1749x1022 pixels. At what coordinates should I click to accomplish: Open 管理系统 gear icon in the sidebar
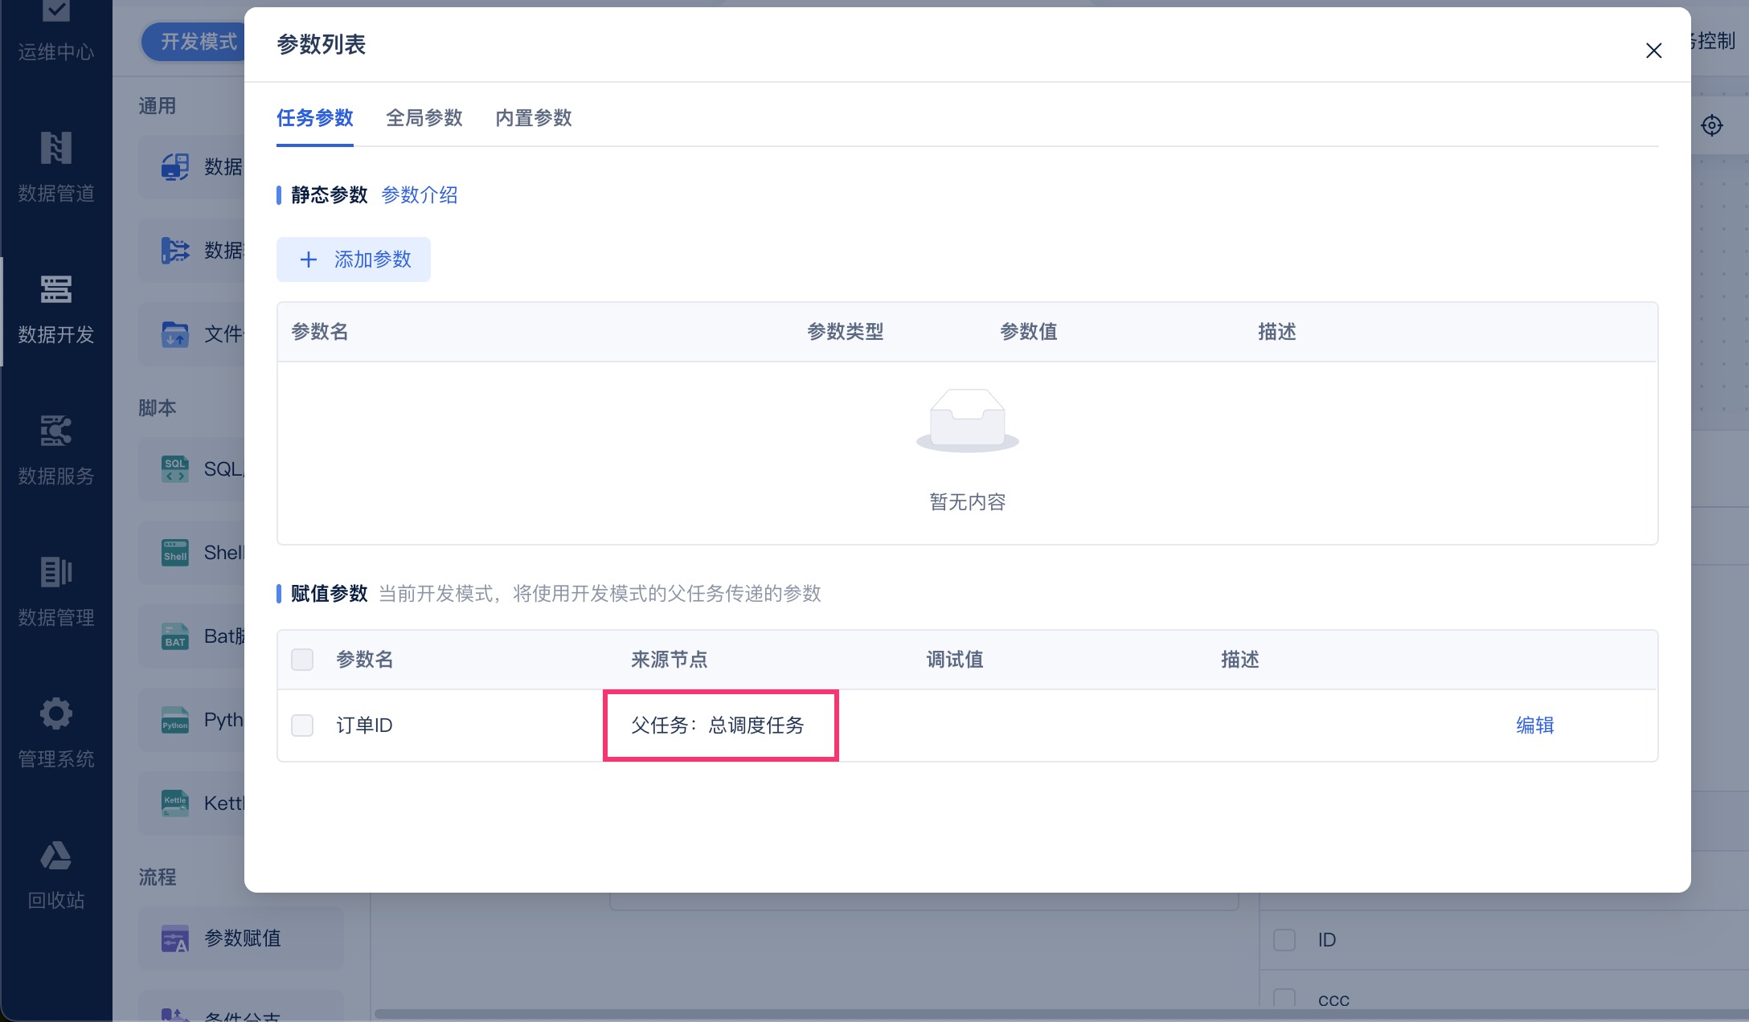56,713
